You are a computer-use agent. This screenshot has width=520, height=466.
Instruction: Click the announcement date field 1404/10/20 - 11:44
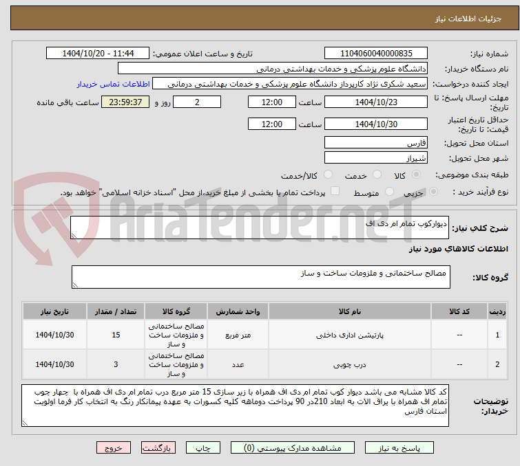point(98,54)
